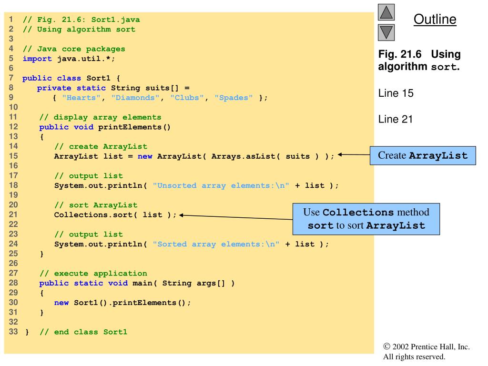488x366 pixels.
Task: Click the "Sorted array elements:\n" string
Action: 216,244
